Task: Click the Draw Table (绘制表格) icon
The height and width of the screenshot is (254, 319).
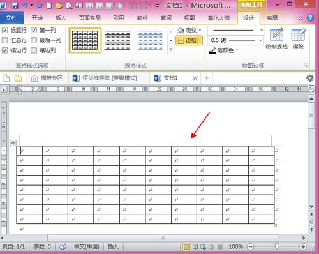Action: coord(276,35)
